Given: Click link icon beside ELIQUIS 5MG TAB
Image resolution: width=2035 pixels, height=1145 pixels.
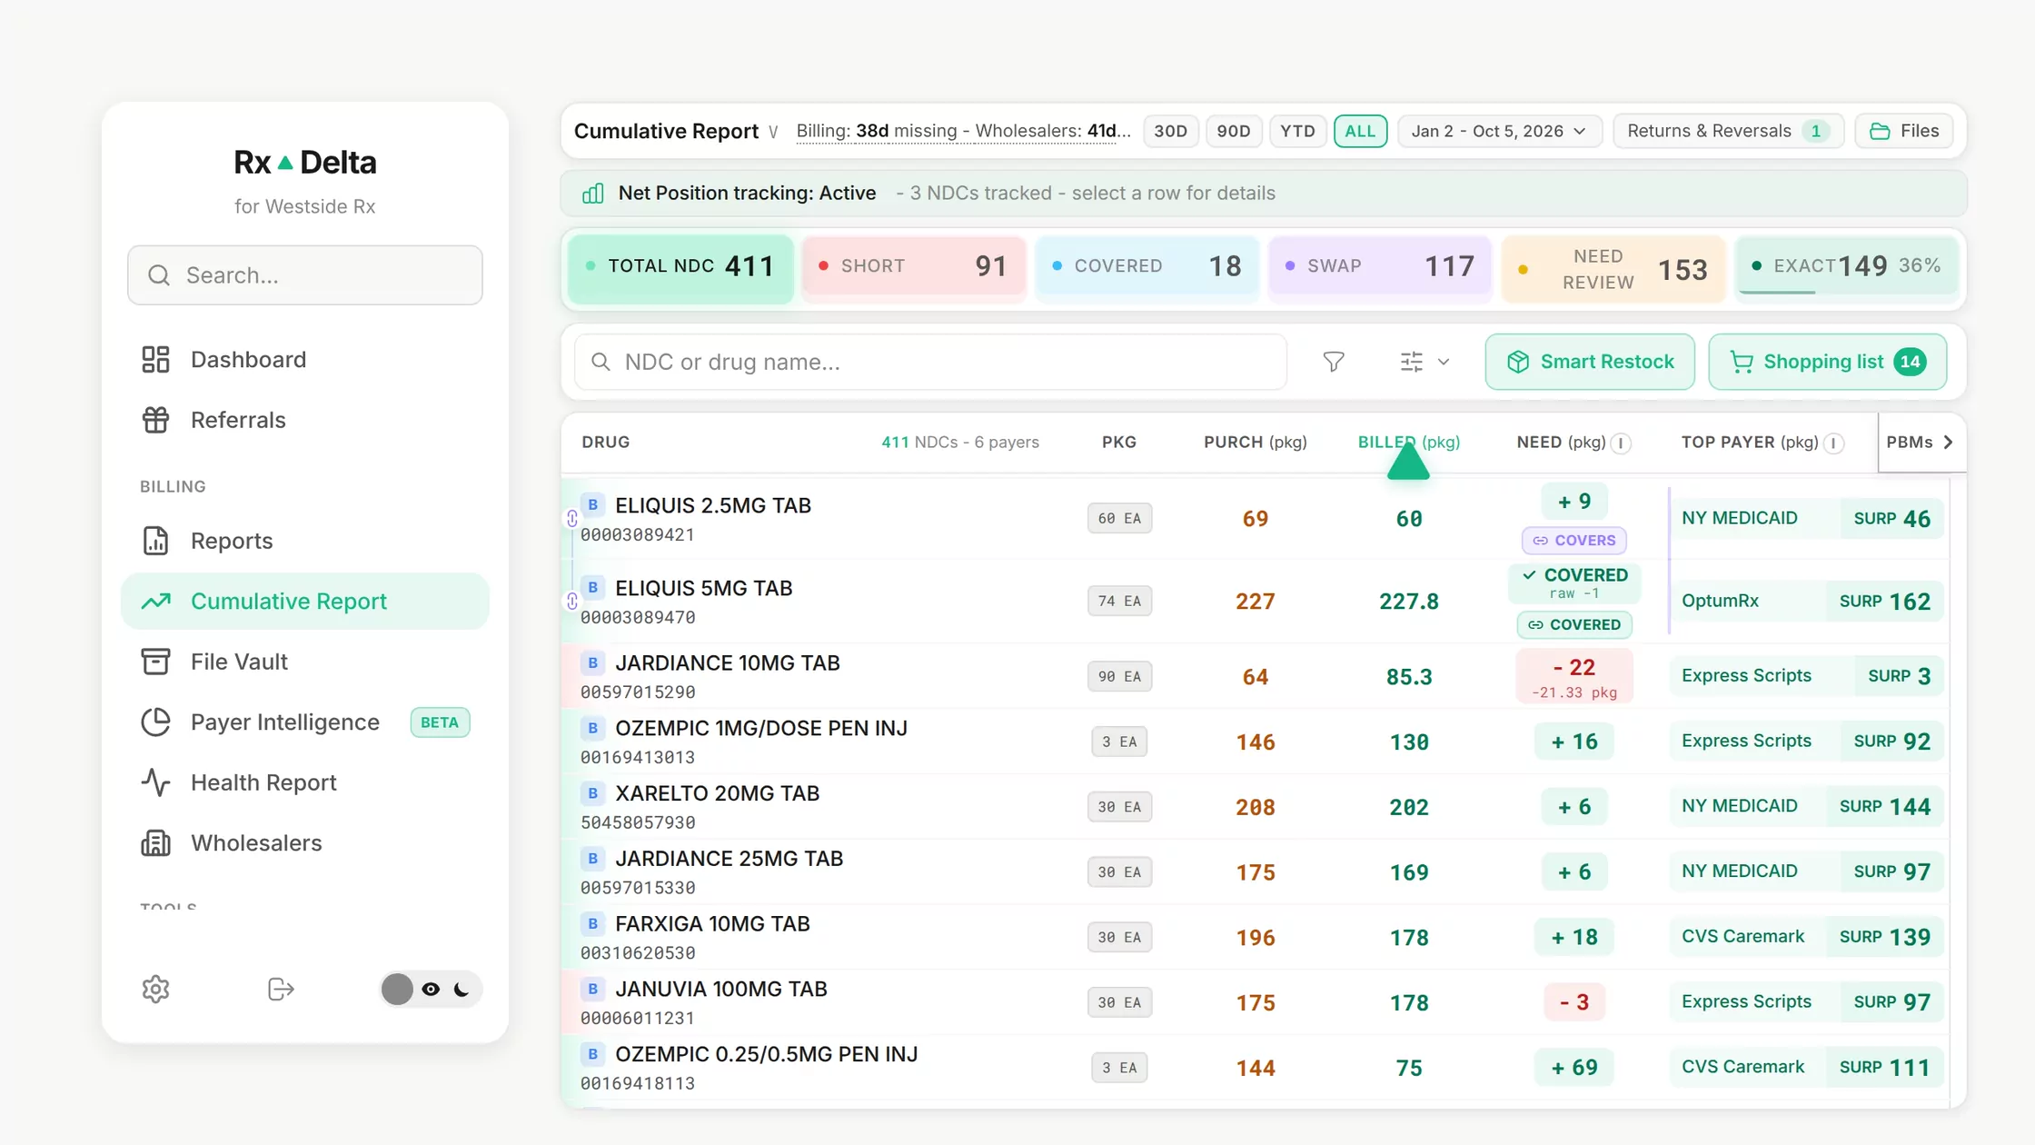Looking at the screenshot, I should 571,602.
